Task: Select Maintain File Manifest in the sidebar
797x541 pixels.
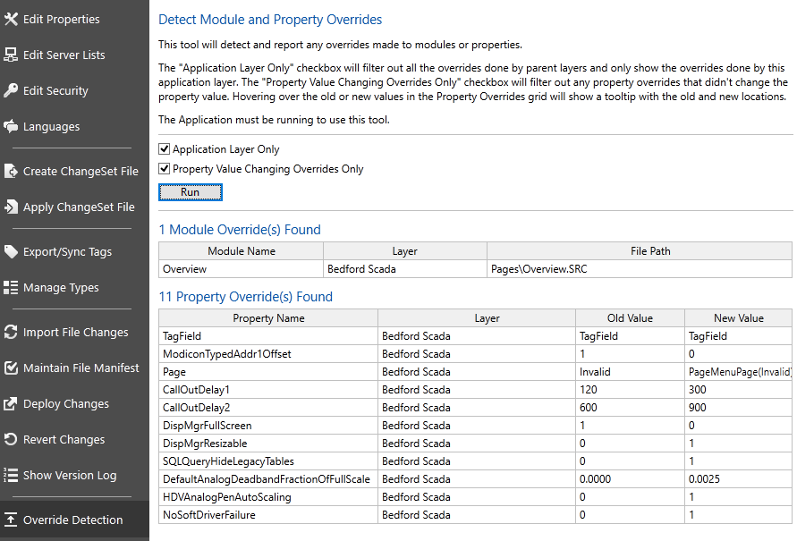Action: [x=75, y=368]
